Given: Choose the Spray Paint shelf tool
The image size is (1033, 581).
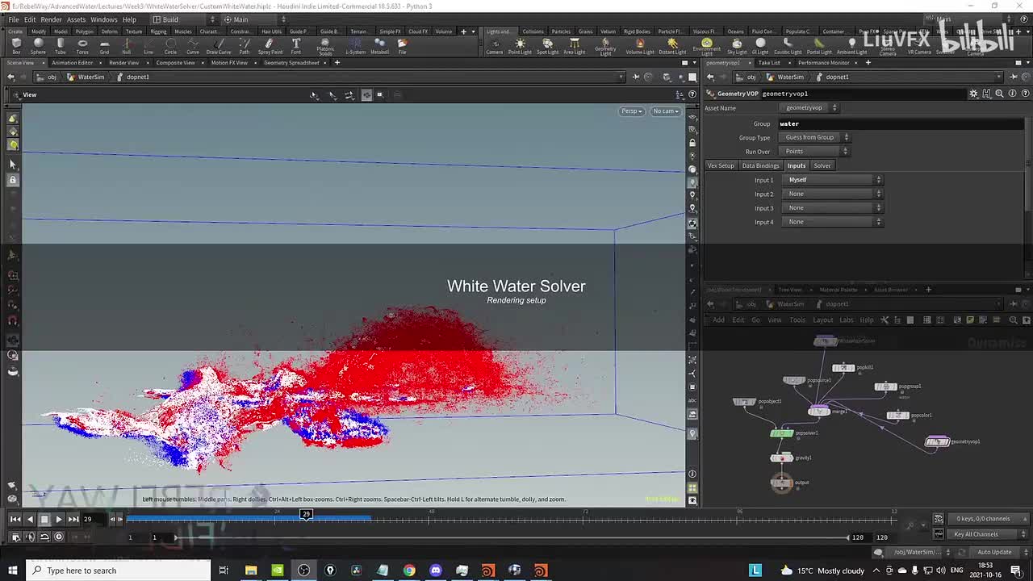Looking at the screenshot, I should click(270, 45).
